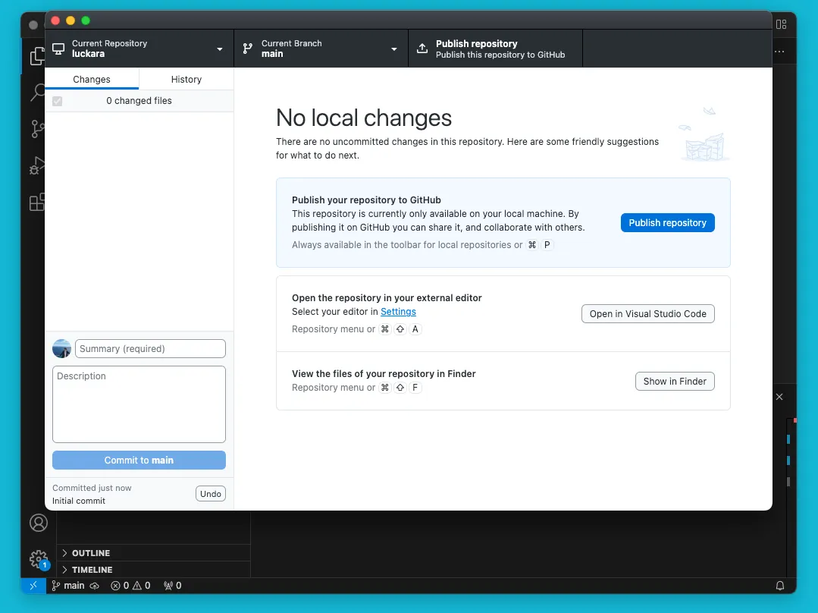Follow the Settings link for editor
The image size is (818, 613).
click(x=398, y=312)
